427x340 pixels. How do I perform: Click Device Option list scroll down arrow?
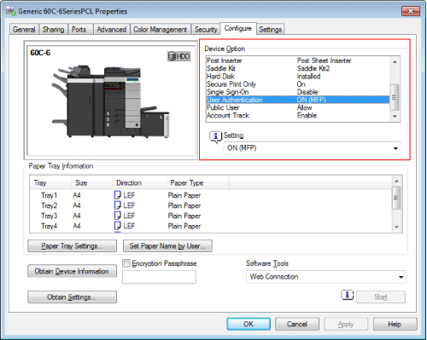click(395, 116)
